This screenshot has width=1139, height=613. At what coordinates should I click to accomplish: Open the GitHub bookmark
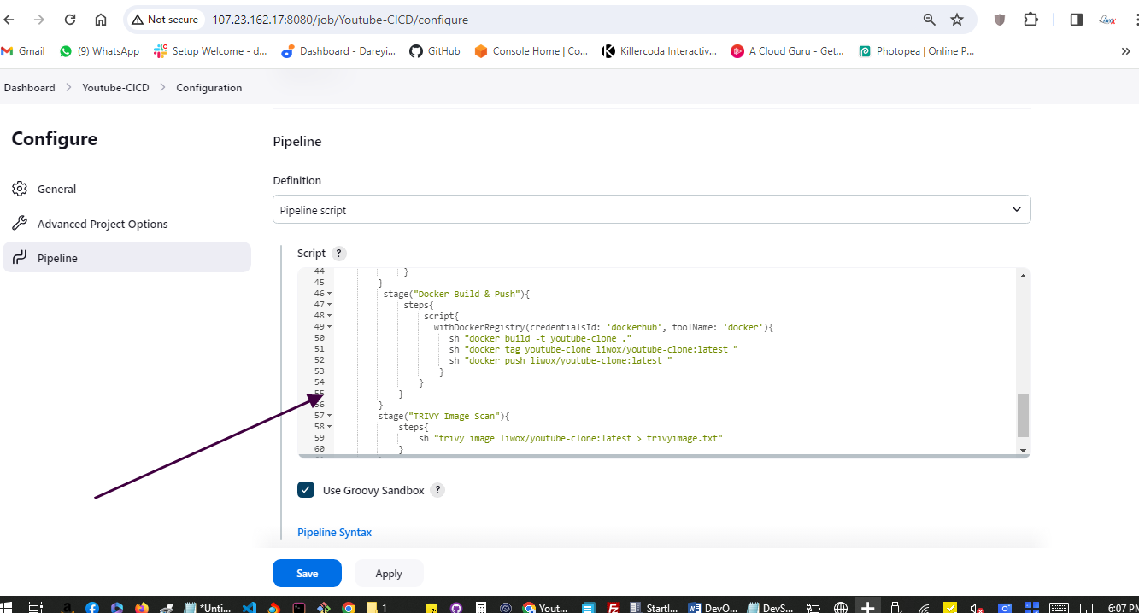point(435,51)
